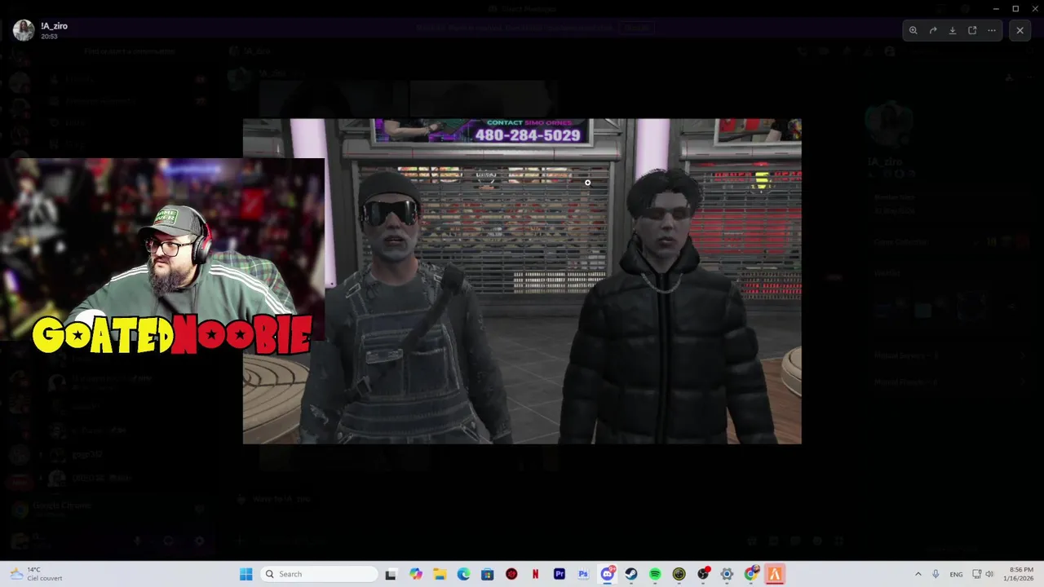Switch to Discord in the taskbar
The height and width of the screenshot is (587, 1044).
tap(608, 574)
